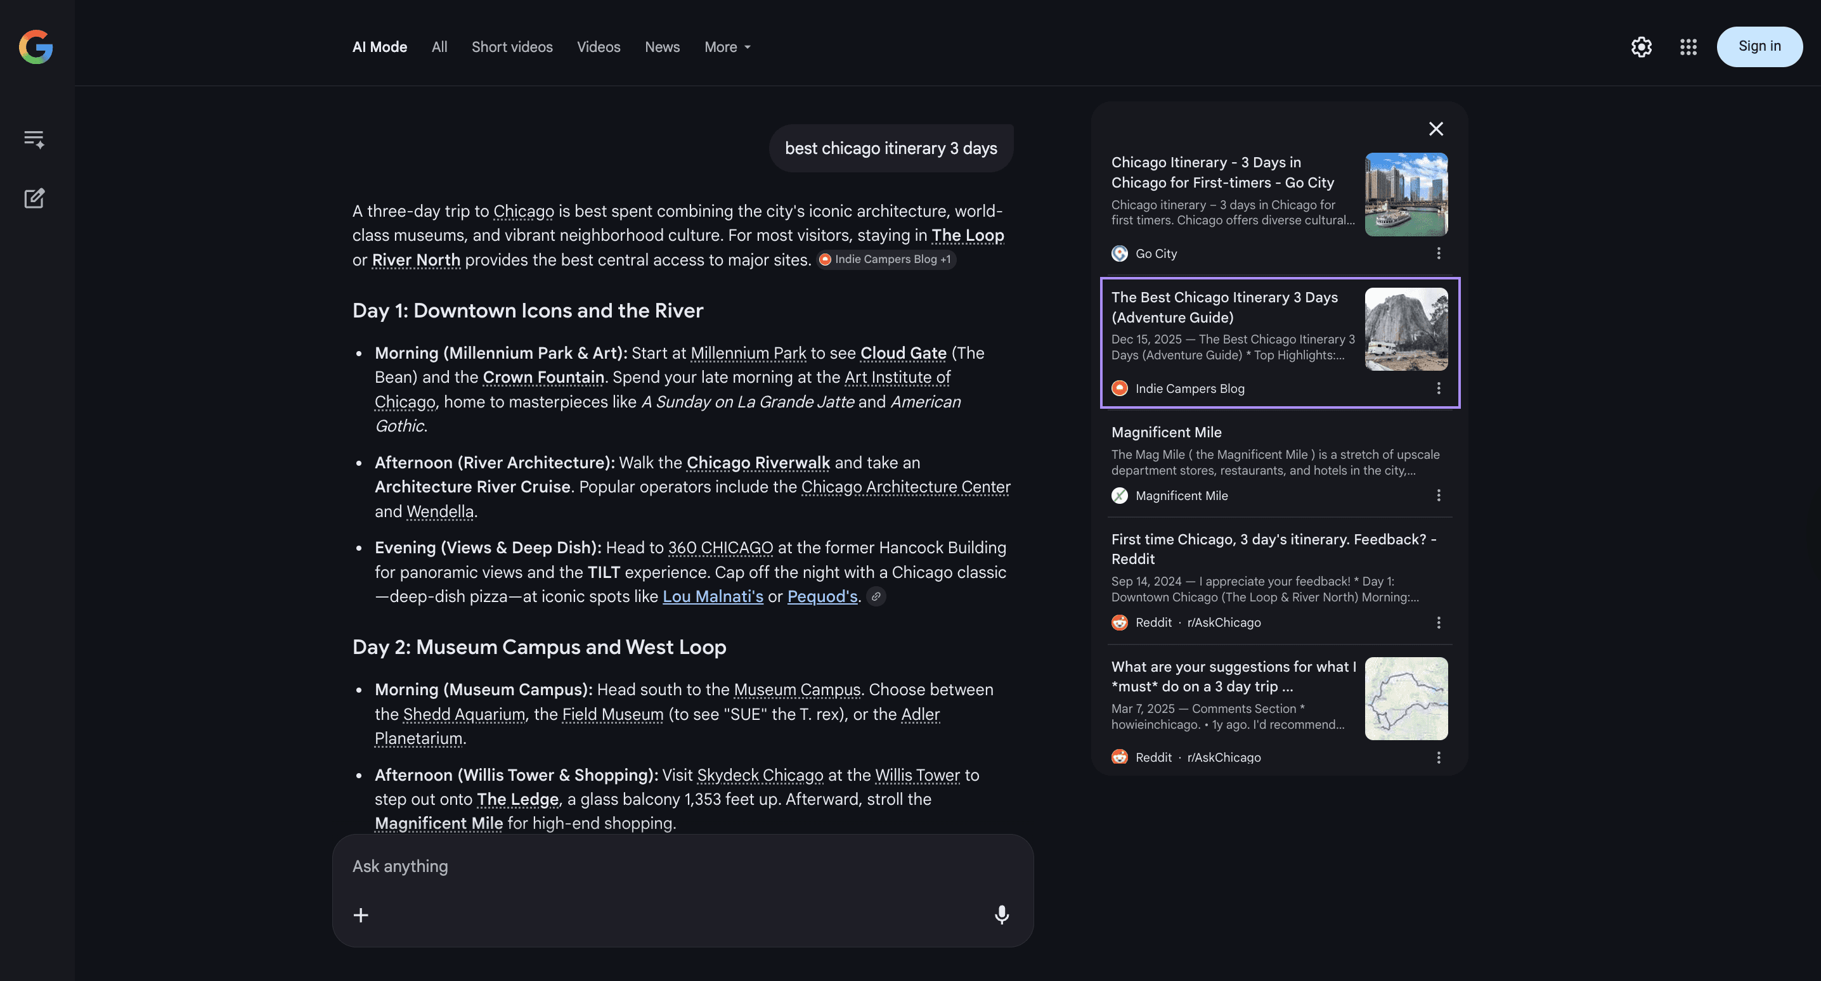This screenshot has height=981, width=1821.
Task: Click the River North link
Action: (416, 260)
